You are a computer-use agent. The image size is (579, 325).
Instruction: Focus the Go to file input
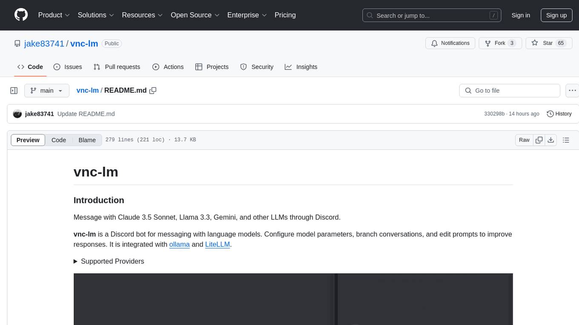[510, 91]
